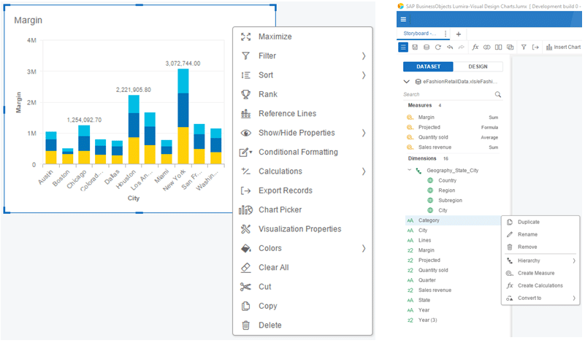The height and width of the screenshot is (343, 585).
Task: Expand the Colors submenu arrow
Action: click(x=364, y=248)
